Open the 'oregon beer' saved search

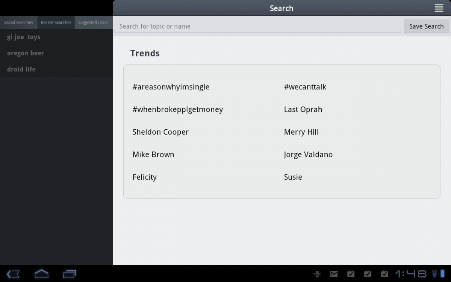pos(26,53)
